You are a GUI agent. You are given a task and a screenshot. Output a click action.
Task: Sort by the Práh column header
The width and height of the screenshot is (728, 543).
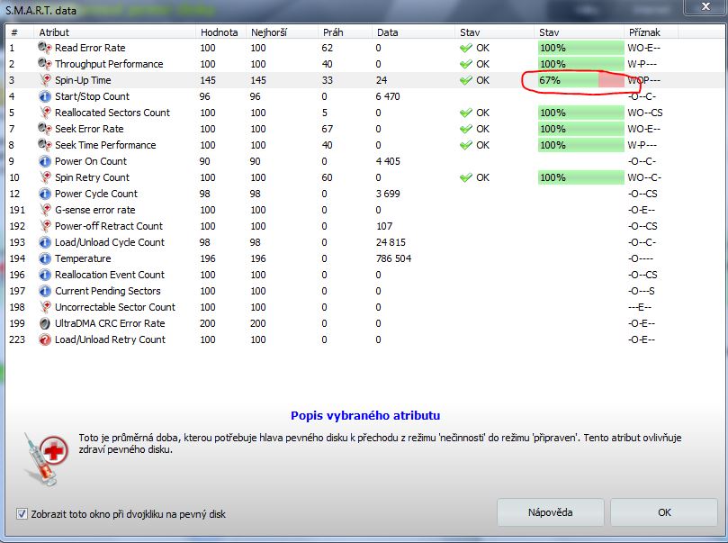[333, 32]
